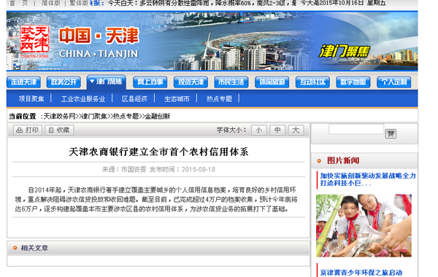Viewport: 438px width, 277px height.
Task: Open the 加快实施创新驱动发展战略 news headline
Action: (368, 179)
